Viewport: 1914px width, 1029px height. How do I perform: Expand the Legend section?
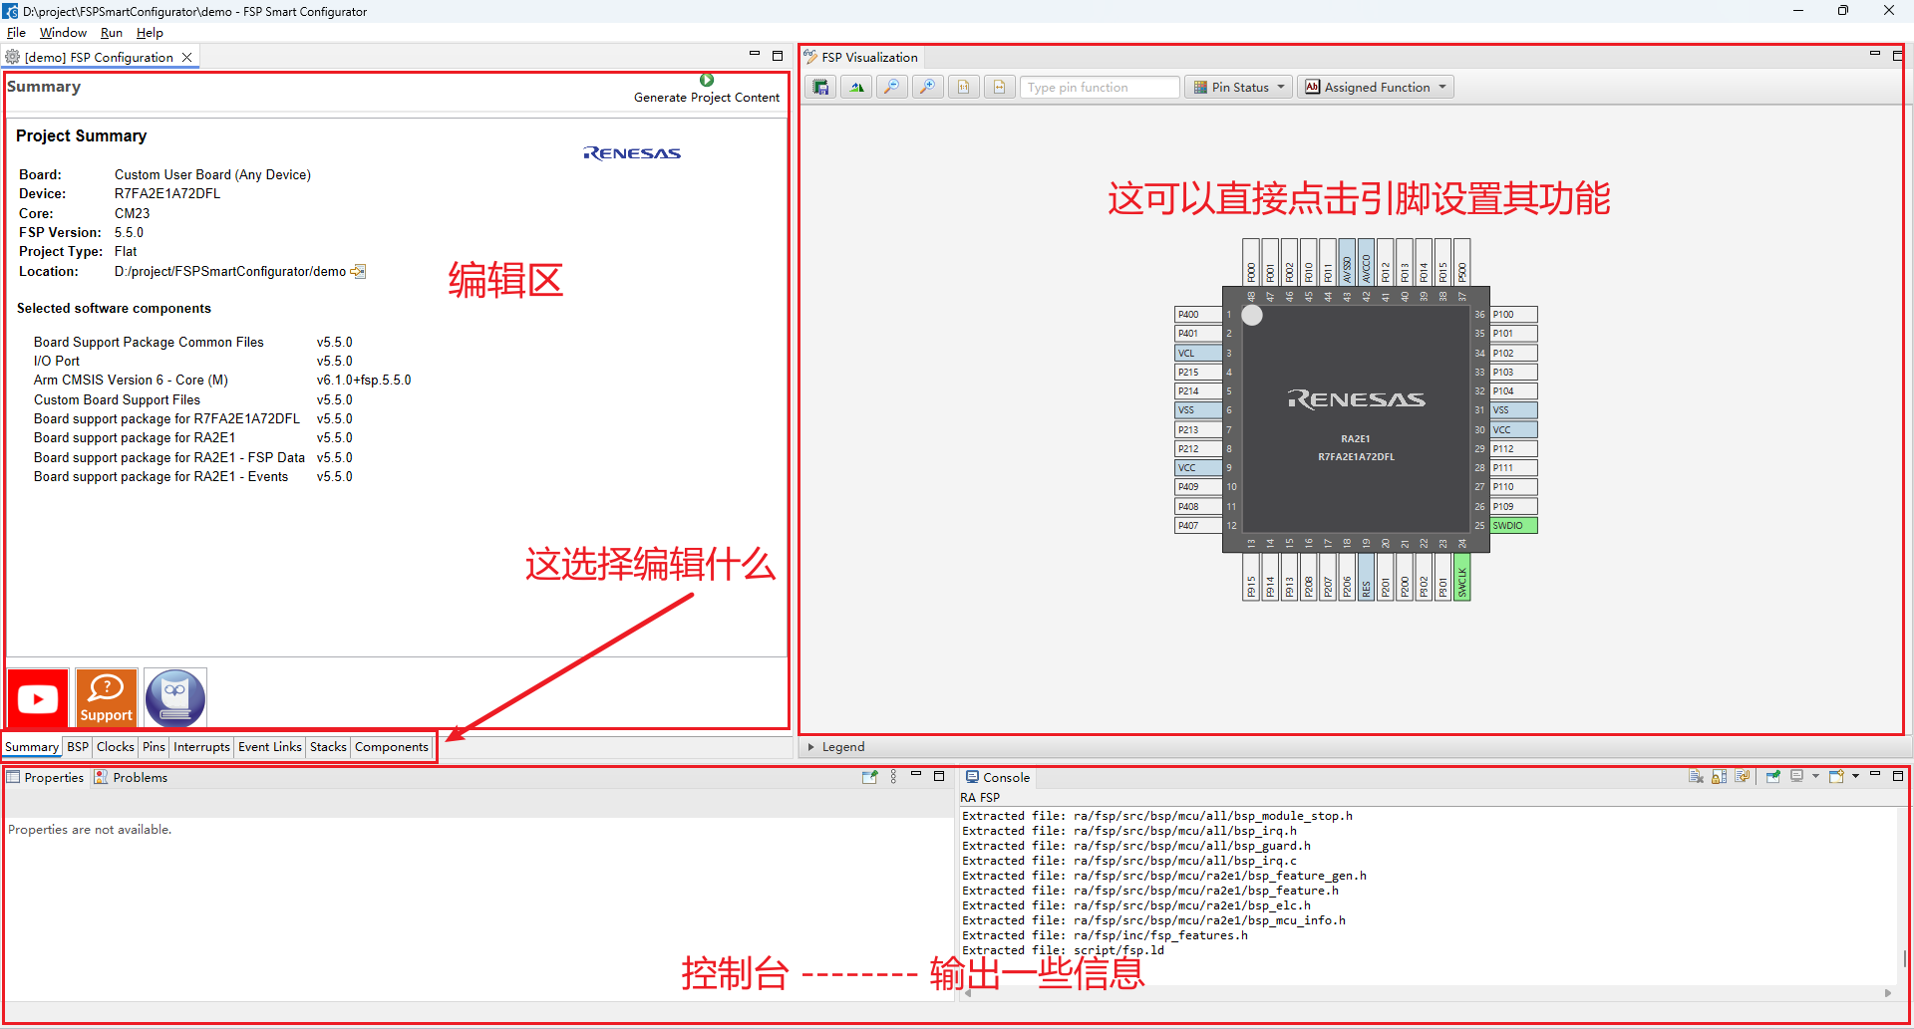pos(810,747)
